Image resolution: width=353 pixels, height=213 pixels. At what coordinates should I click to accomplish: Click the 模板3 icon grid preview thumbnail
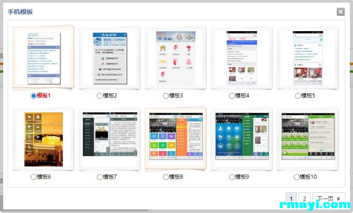[x=176, y=58]
